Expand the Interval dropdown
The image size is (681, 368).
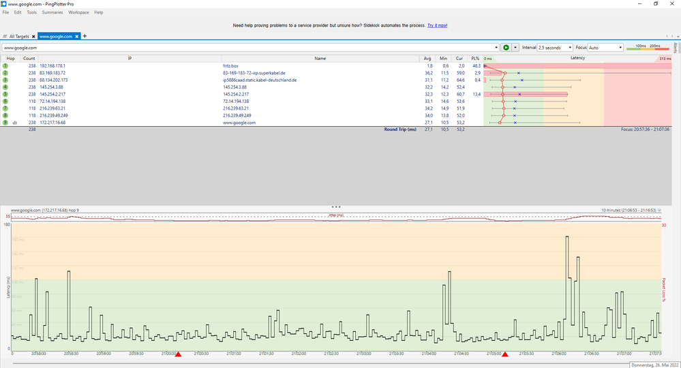click(569, 48)
